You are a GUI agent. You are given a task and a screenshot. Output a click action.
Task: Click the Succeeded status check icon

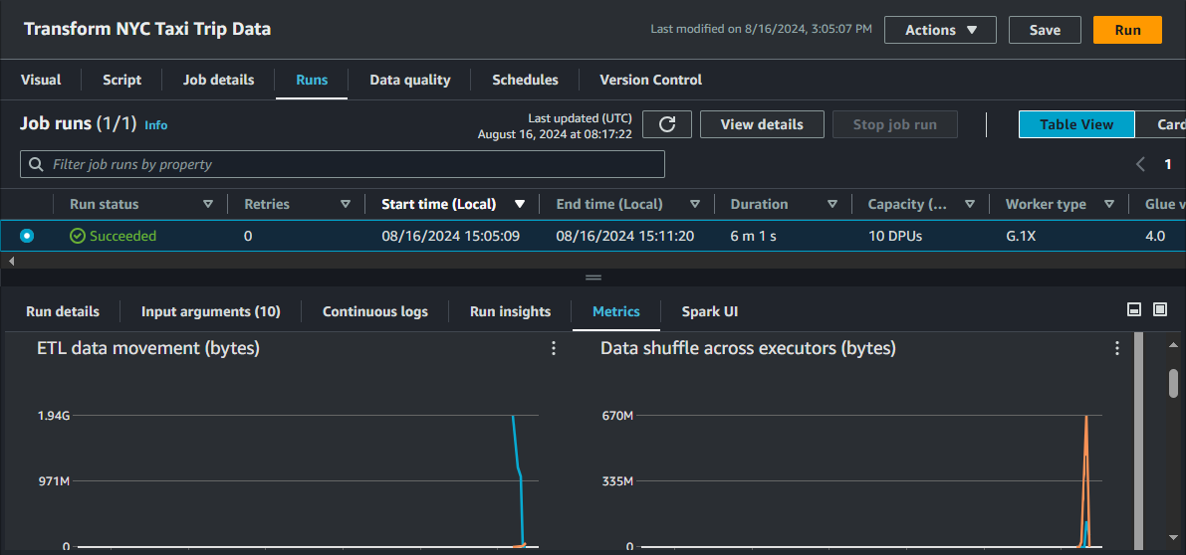coord(77,237)
